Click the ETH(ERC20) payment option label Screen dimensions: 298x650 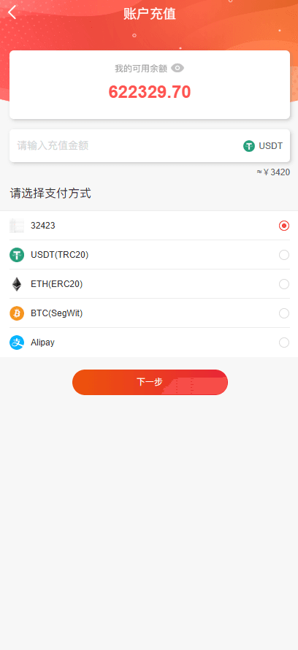57,284
